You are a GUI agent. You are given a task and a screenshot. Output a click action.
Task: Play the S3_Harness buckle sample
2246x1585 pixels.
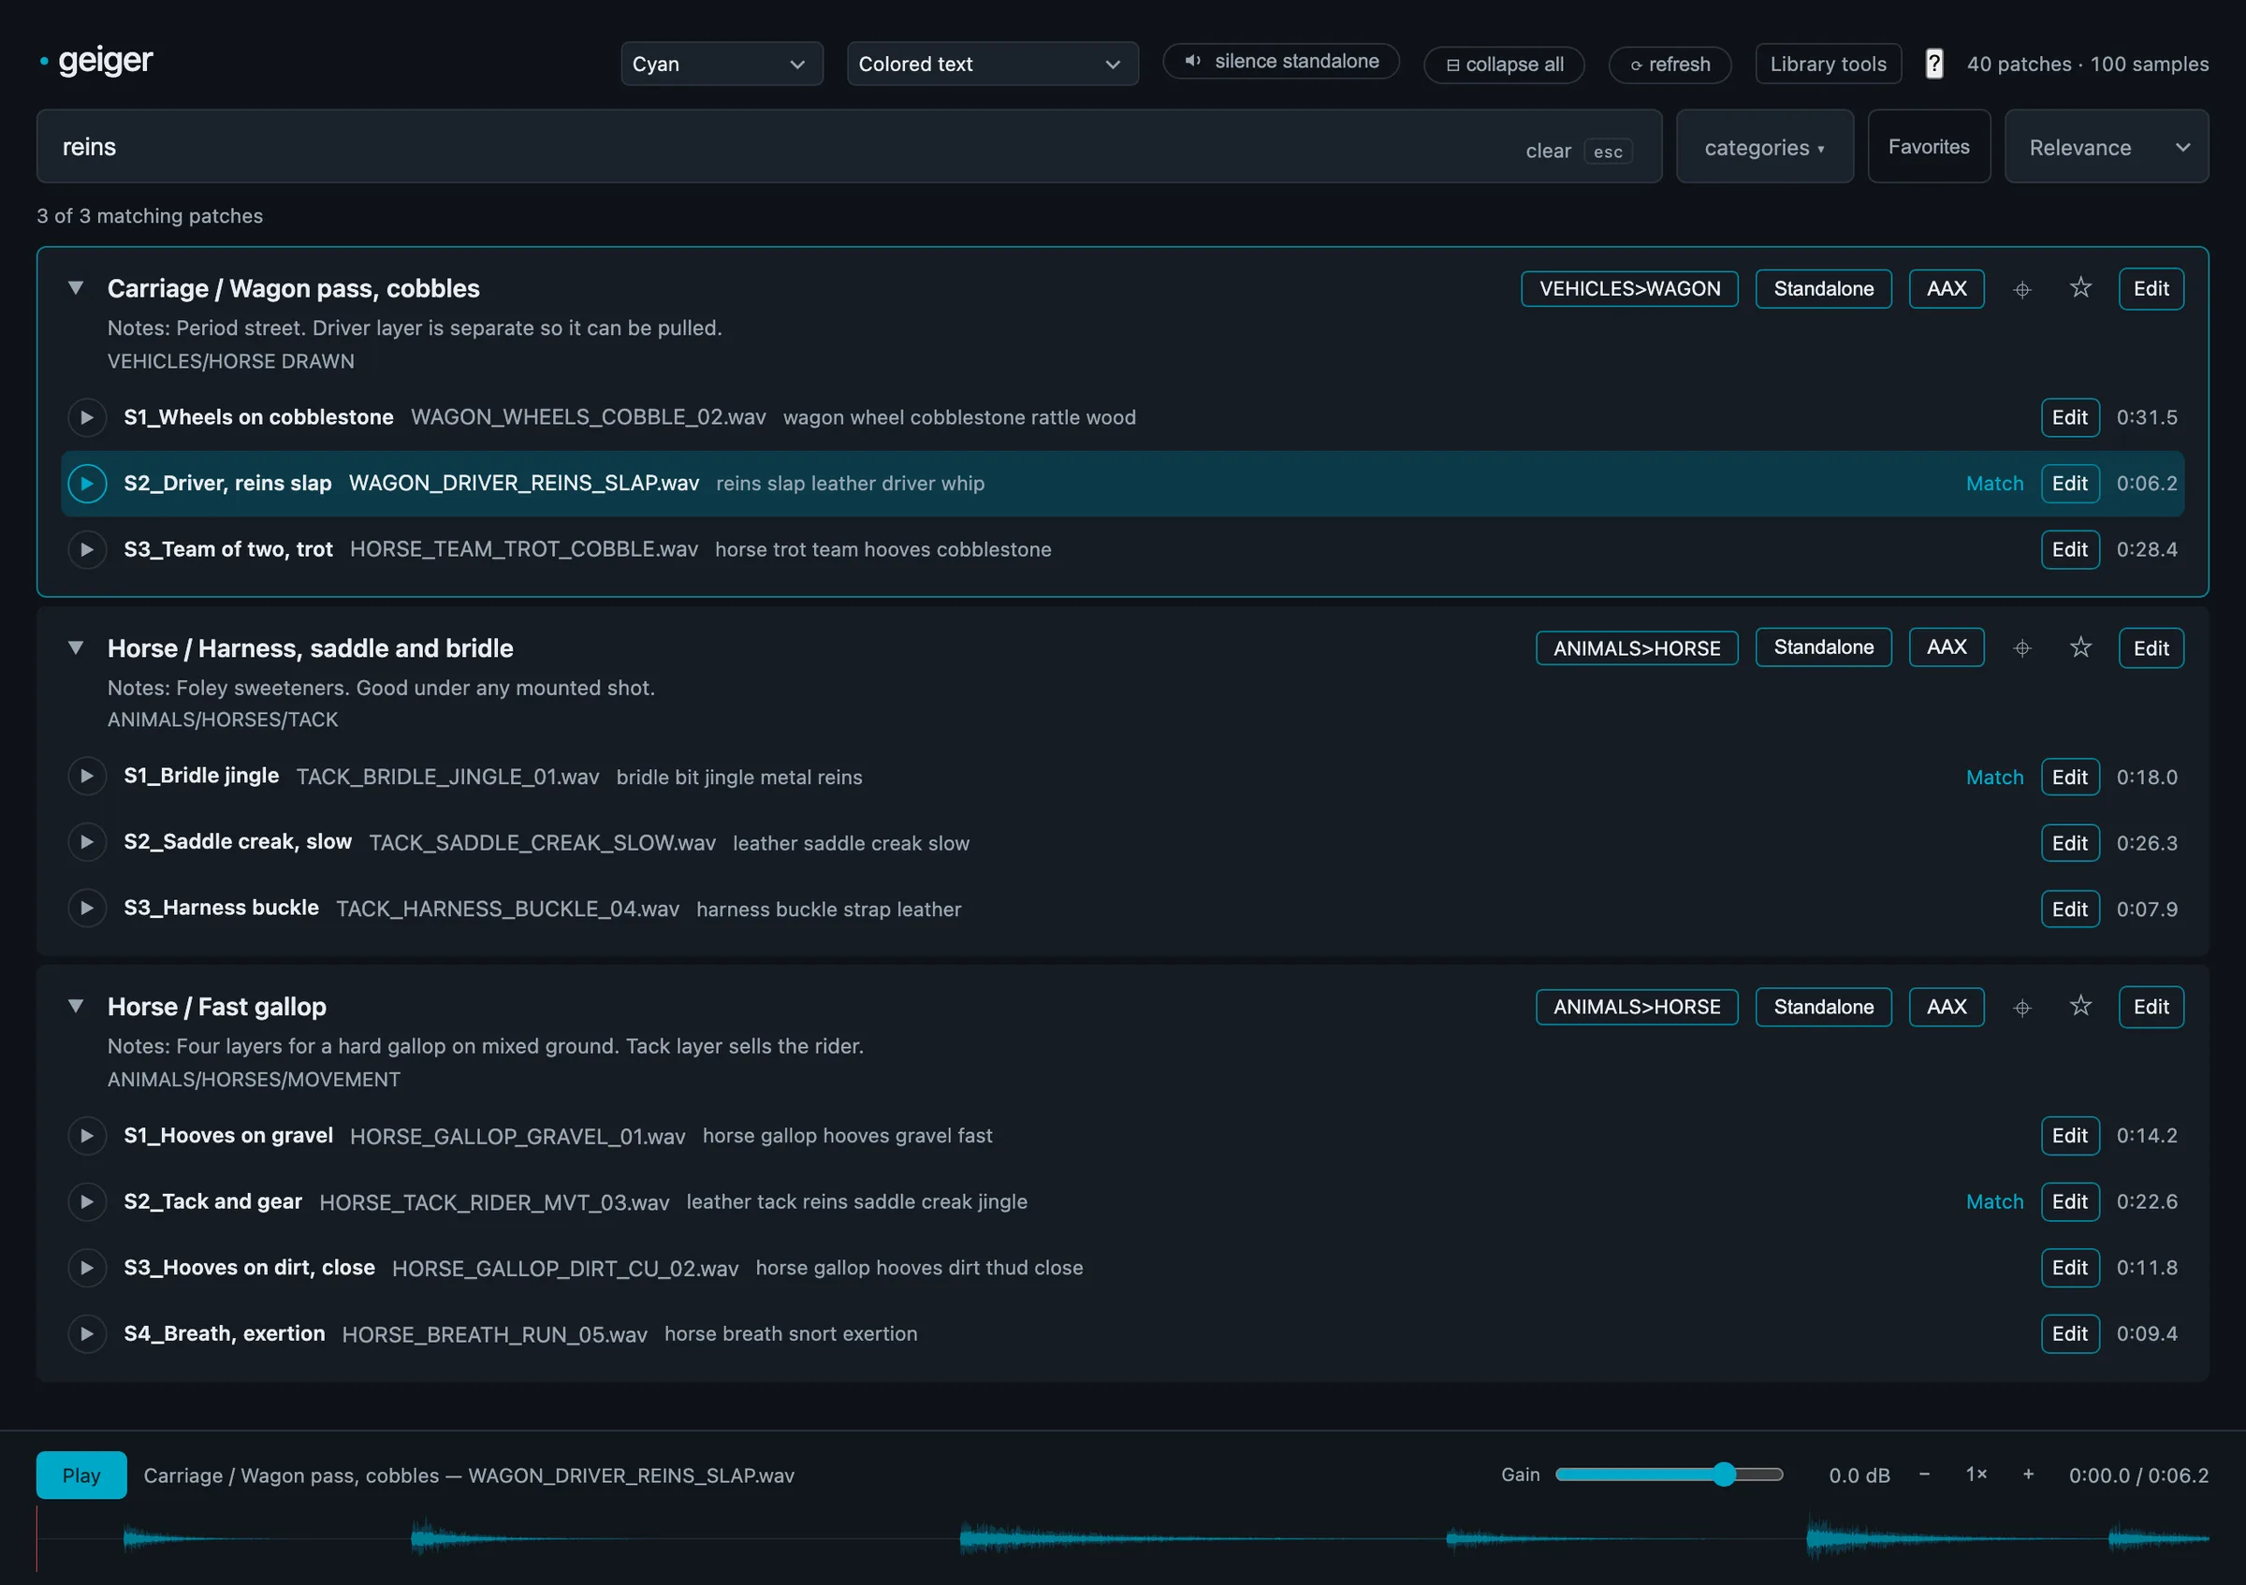87,909
